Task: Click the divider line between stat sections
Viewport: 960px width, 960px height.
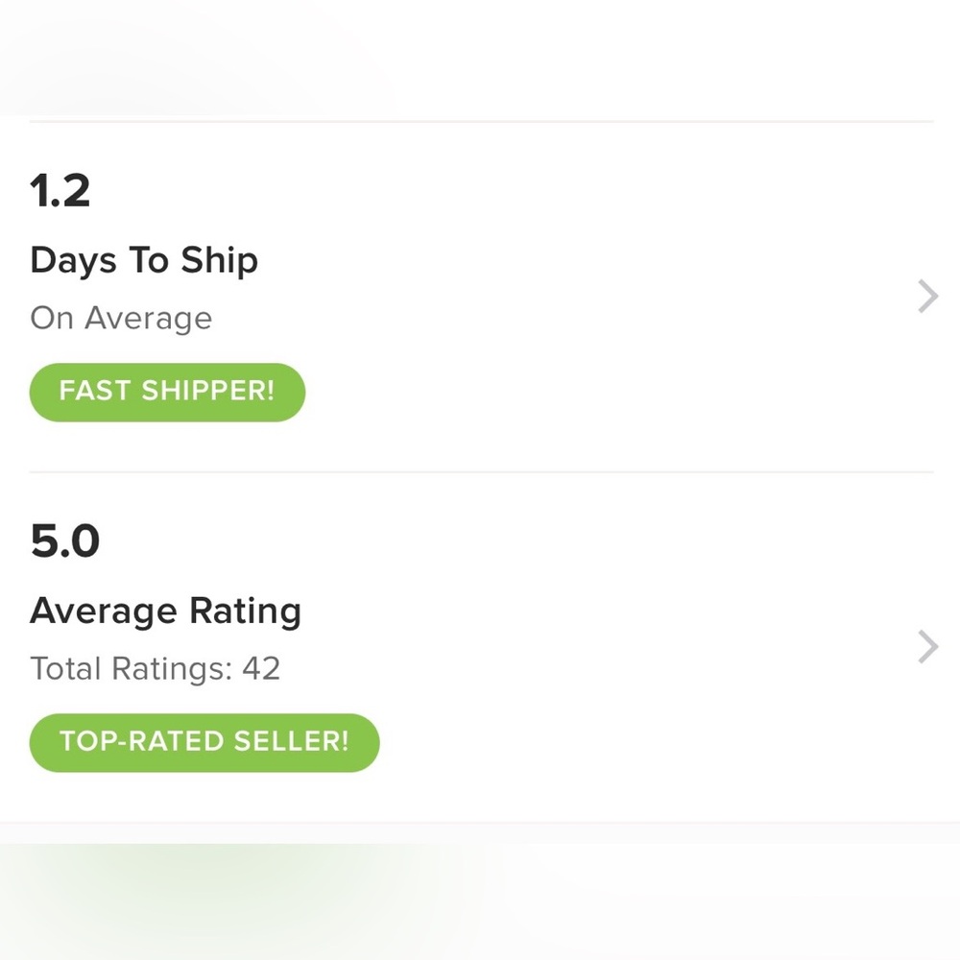Action: 480,470
